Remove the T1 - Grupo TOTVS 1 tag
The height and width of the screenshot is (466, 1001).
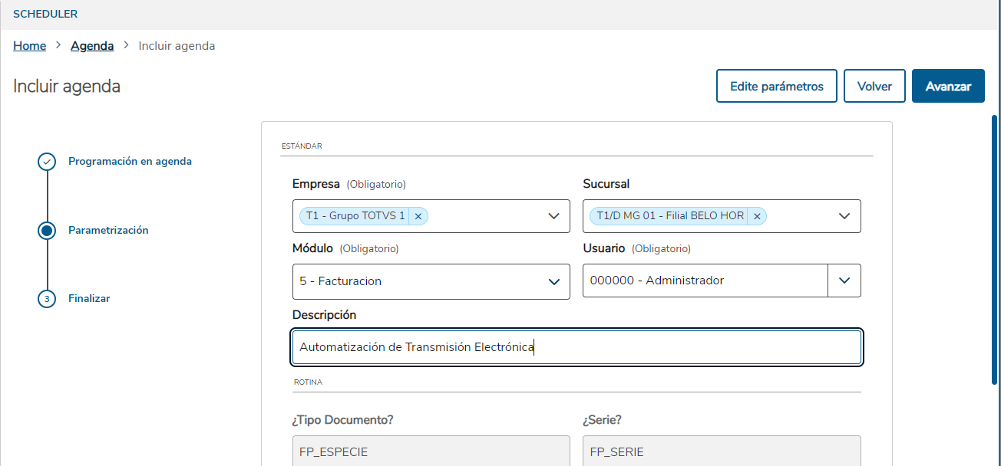(418, 216)
